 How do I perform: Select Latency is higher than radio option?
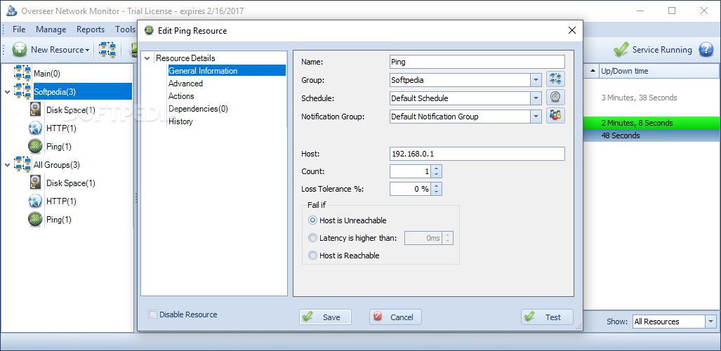[313, 238]
